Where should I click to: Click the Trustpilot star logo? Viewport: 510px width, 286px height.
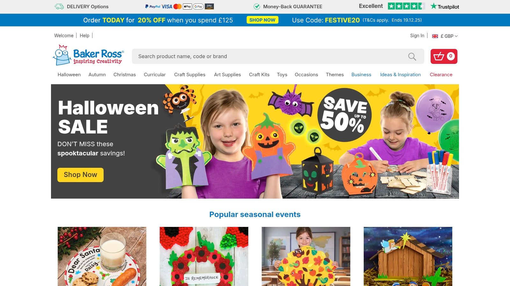pos(445,6)
